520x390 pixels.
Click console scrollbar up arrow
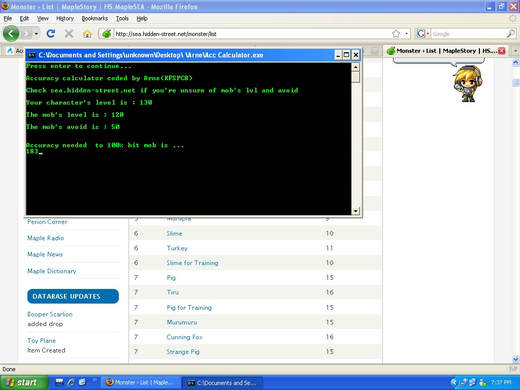click(355, 67)
